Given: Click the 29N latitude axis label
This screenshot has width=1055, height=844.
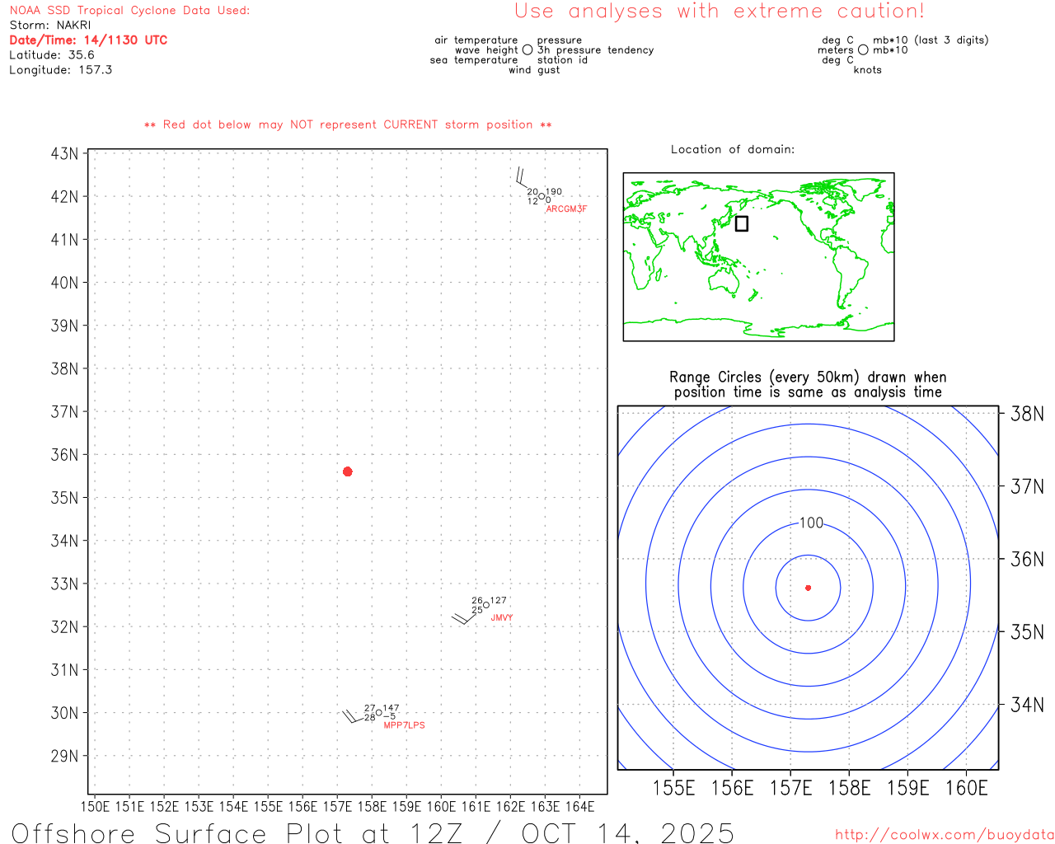Looking at the screenshot, I should point(65,756).
